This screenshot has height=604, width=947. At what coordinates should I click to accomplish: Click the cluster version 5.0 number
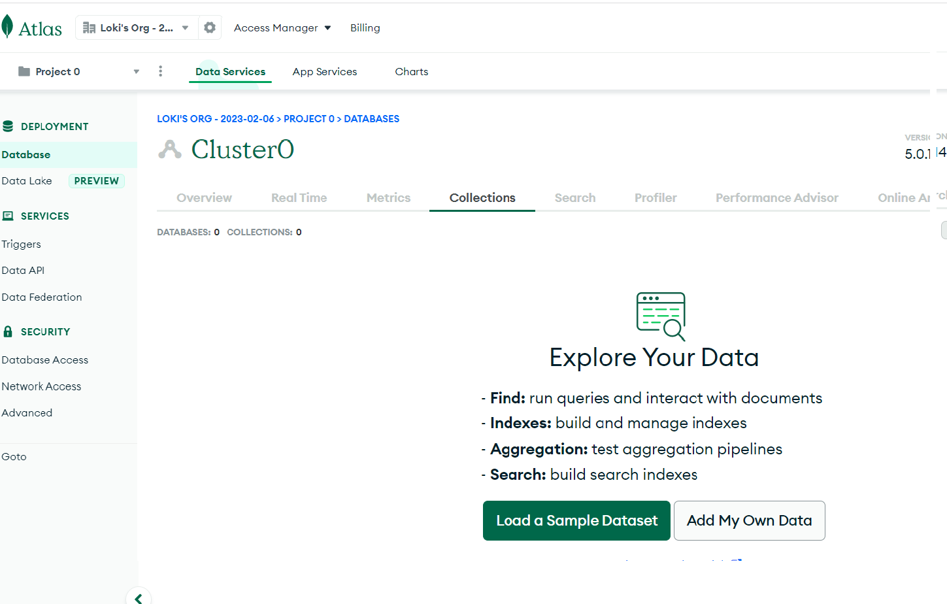coord(918,154)
